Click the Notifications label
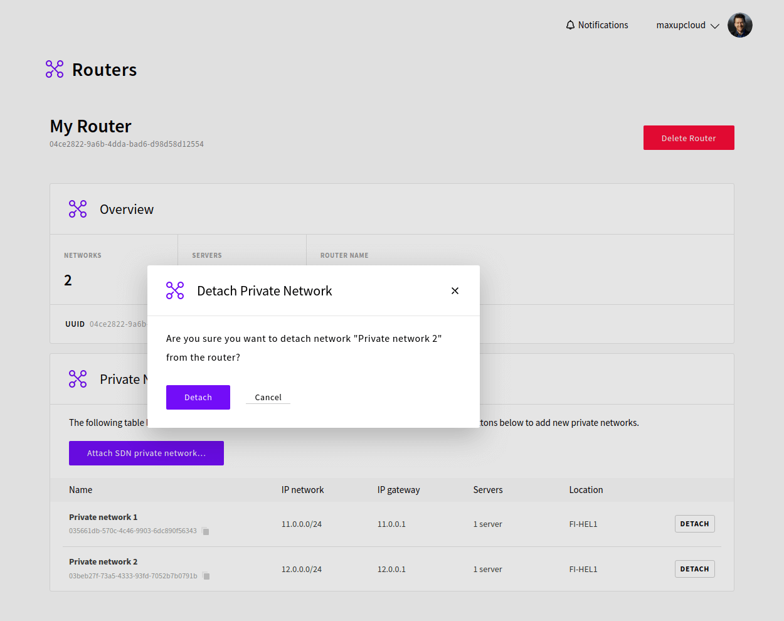This screenshot has width=784, height=621. point(603,25)
